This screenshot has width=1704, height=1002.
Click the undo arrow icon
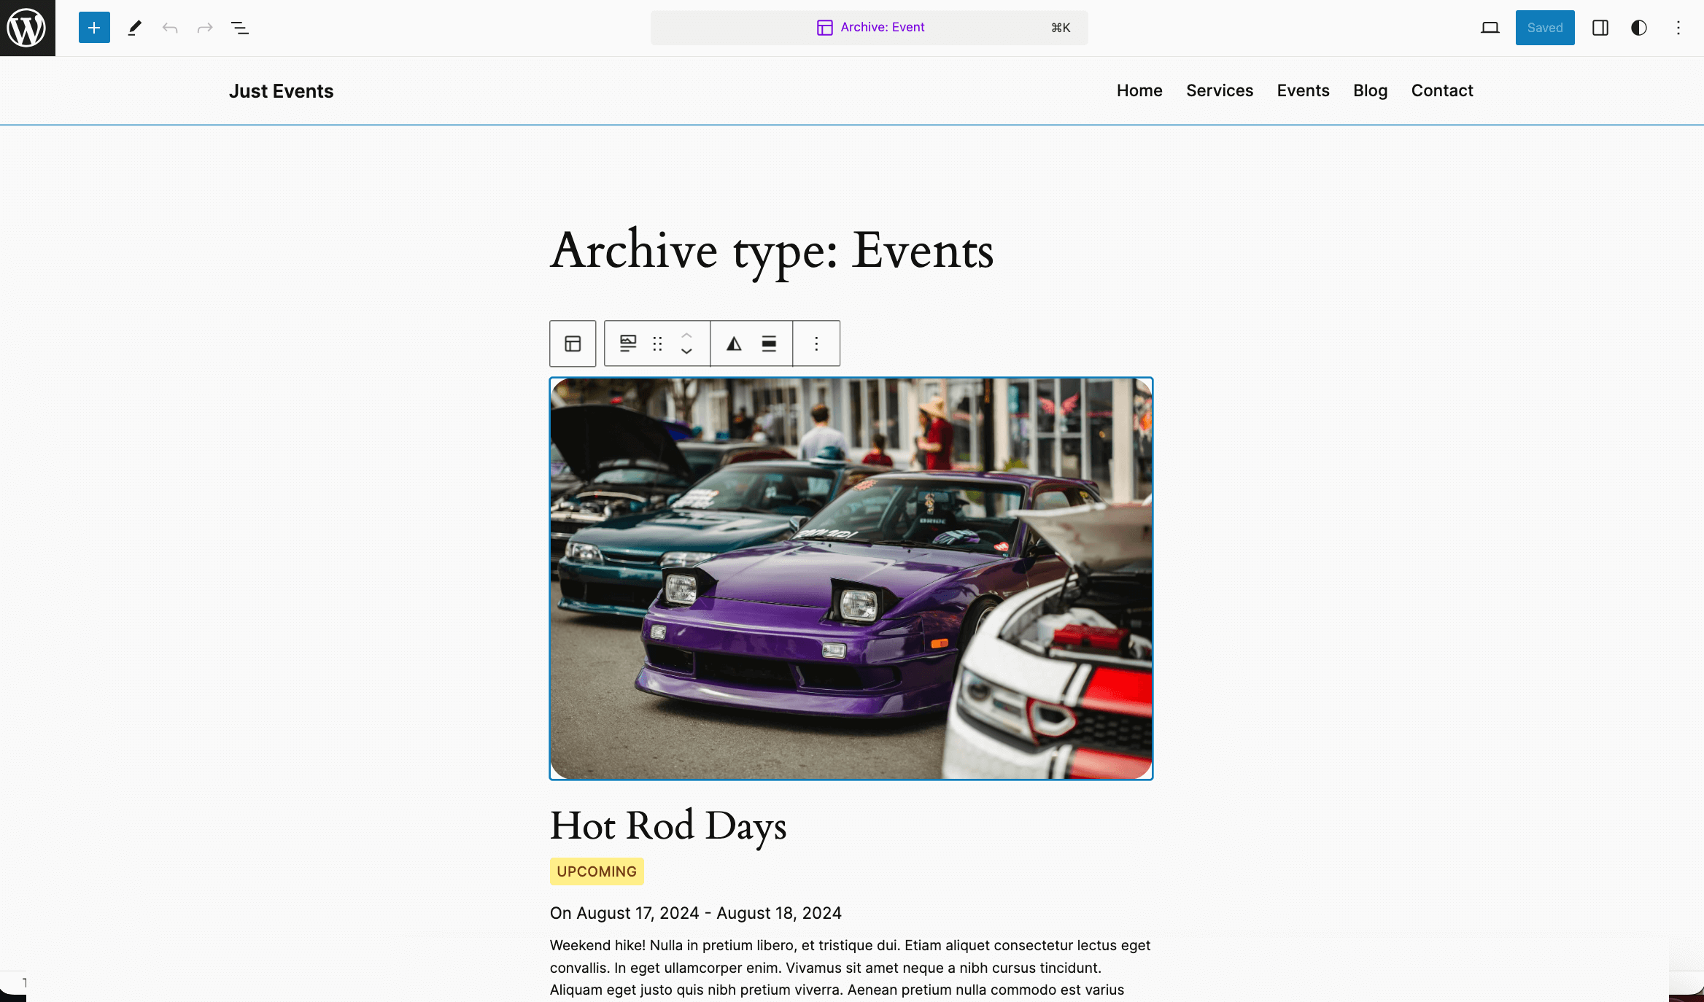point(169,26)
